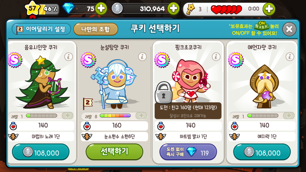Click 선택하기 for 눈설탕맛 쿠키
Screen dimensions: 306x172
tap(114, 152)
